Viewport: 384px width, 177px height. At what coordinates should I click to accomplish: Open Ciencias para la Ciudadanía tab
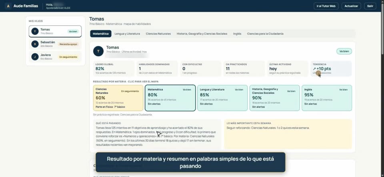tap(265, 34)
